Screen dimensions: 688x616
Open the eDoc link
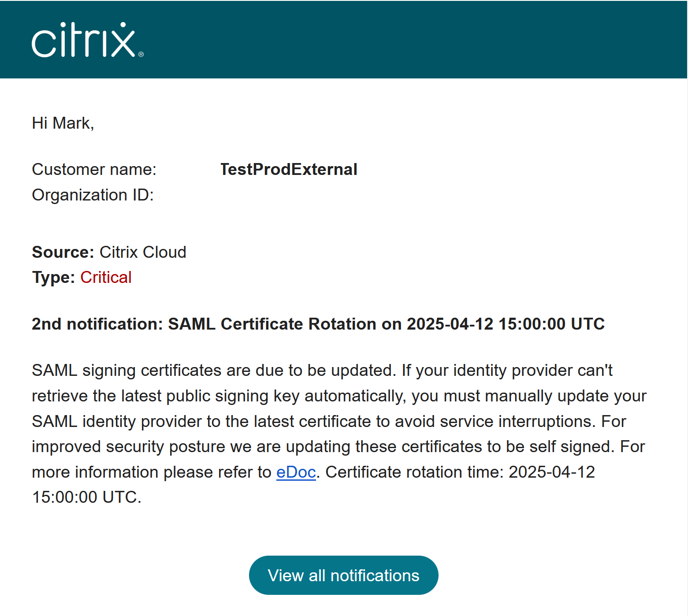296,472
